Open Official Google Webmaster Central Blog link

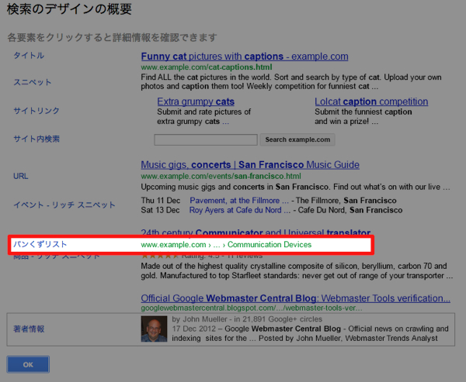[296, 298]
